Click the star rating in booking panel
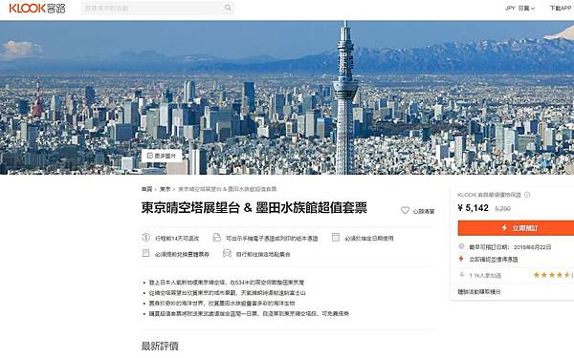574x358 pixels. pyautogui.click(x=552, y=275)
